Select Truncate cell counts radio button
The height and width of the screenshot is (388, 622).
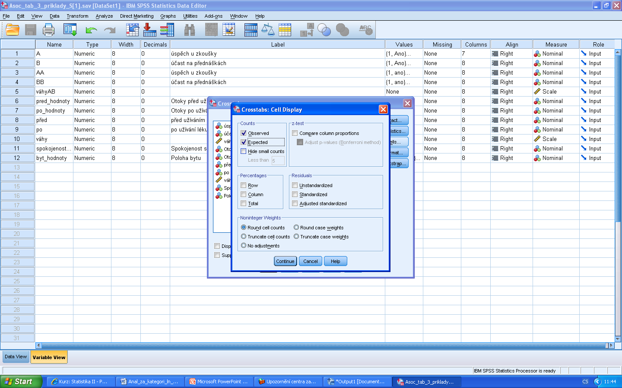click(x=244, y=237)
